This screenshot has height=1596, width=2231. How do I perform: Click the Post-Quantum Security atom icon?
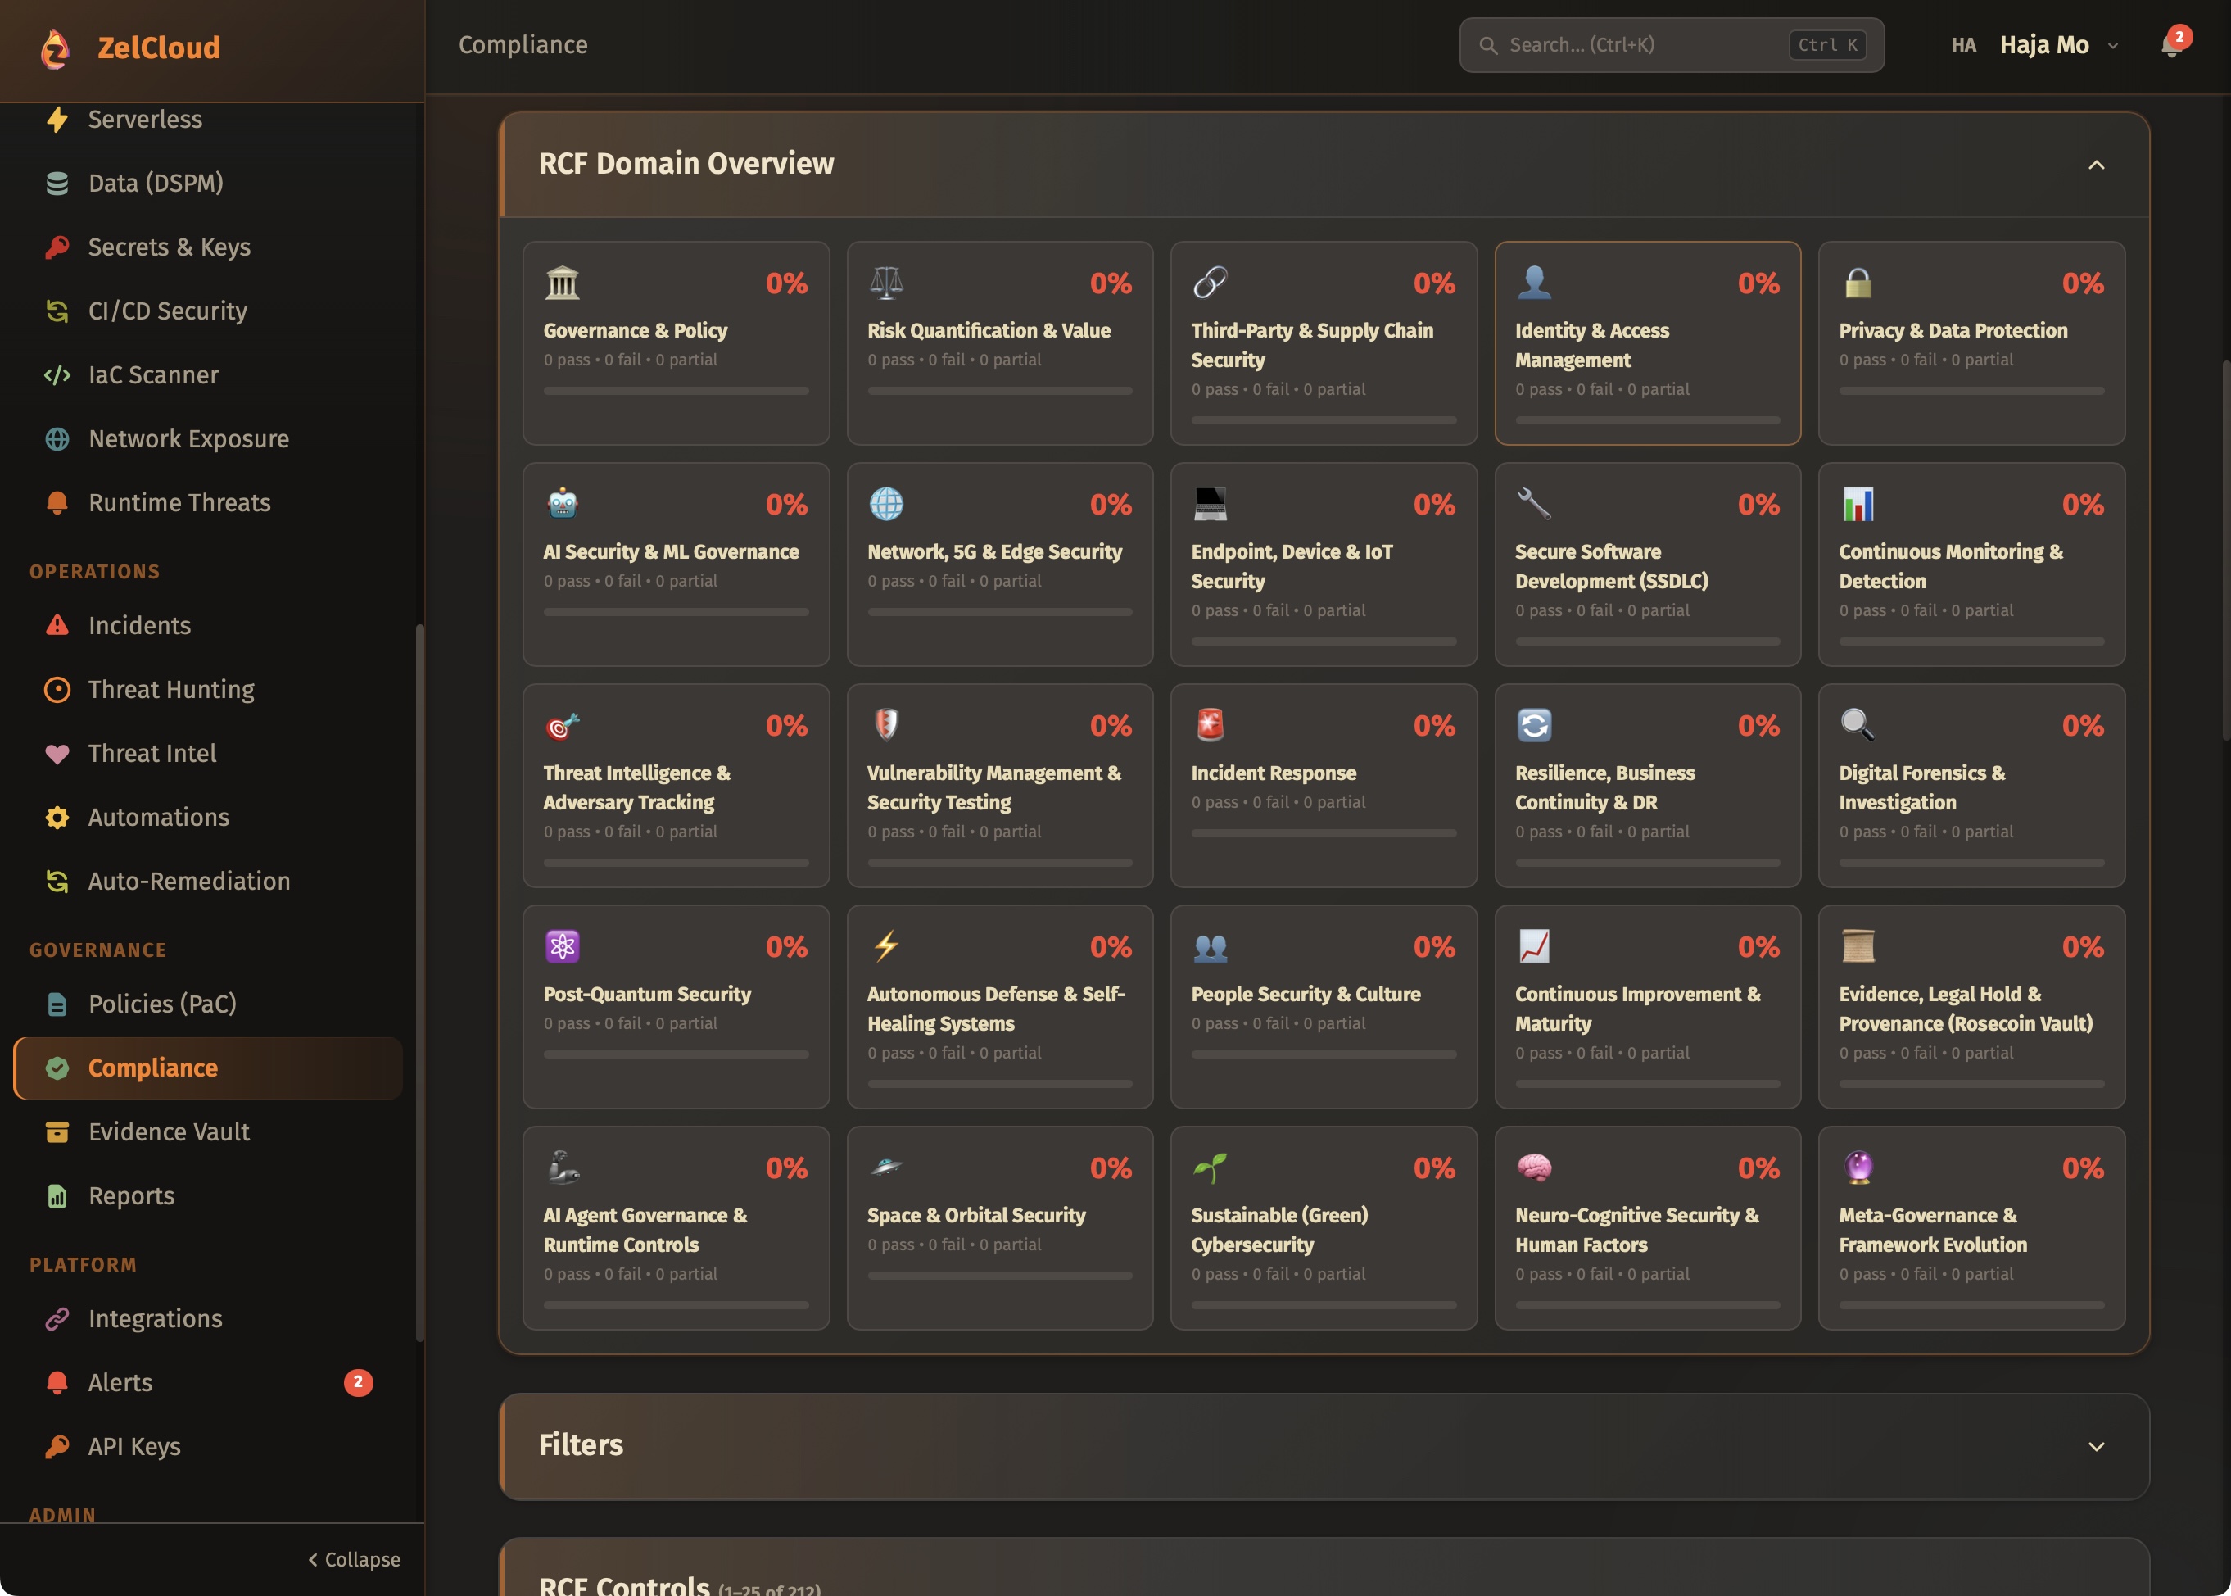(x=562, y=946)
